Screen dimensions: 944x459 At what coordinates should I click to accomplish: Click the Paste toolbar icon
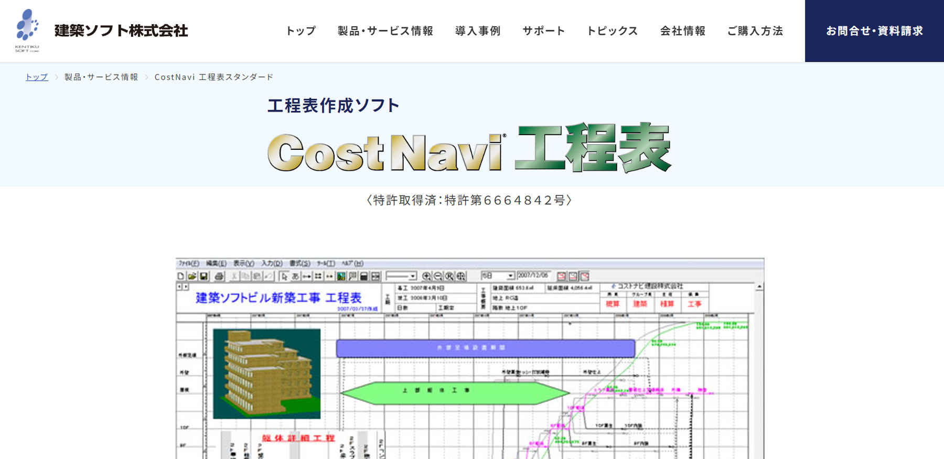(257, 276)
